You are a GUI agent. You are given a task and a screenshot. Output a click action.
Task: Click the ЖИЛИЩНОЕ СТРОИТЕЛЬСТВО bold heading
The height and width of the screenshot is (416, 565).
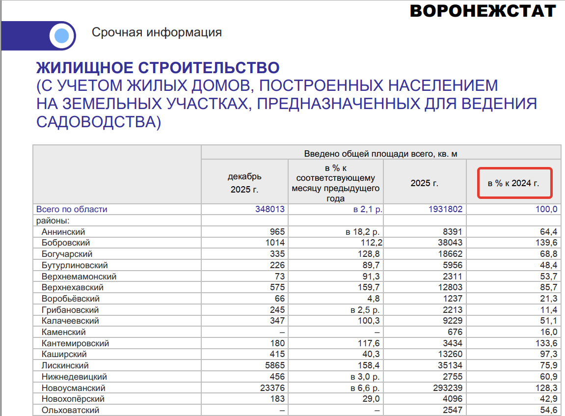pos(158,68)
